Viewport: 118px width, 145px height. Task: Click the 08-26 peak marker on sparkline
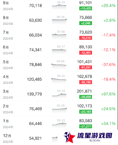(66, 19)
